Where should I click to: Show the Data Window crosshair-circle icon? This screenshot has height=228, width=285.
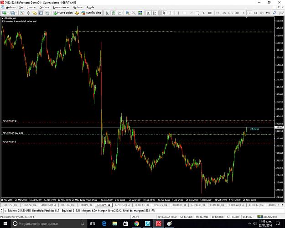[x=29, y=13]
